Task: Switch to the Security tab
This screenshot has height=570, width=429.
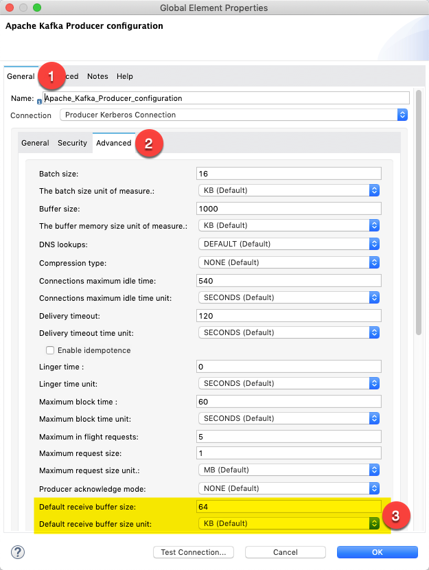Action: pyautogui.click(x=72, y=143)
